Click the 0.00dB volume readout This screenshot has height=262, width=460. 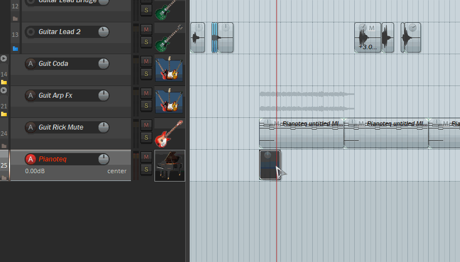[x=35, y=171]
